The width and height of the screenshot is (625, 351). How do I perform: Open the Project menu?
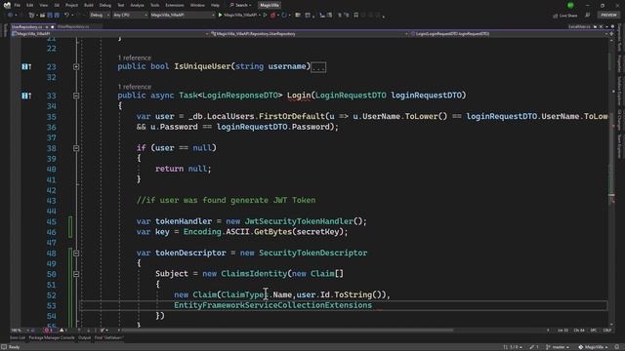pos(71,5)
